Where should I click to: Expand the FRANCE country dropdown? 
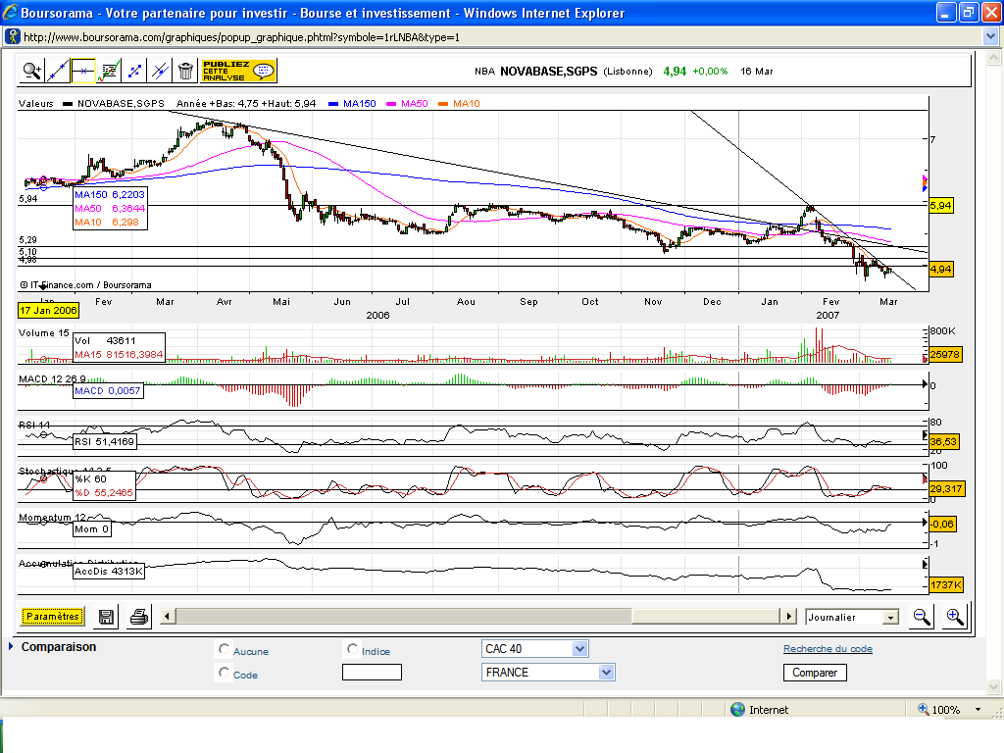pyautogui.click(x=606, y=673)
